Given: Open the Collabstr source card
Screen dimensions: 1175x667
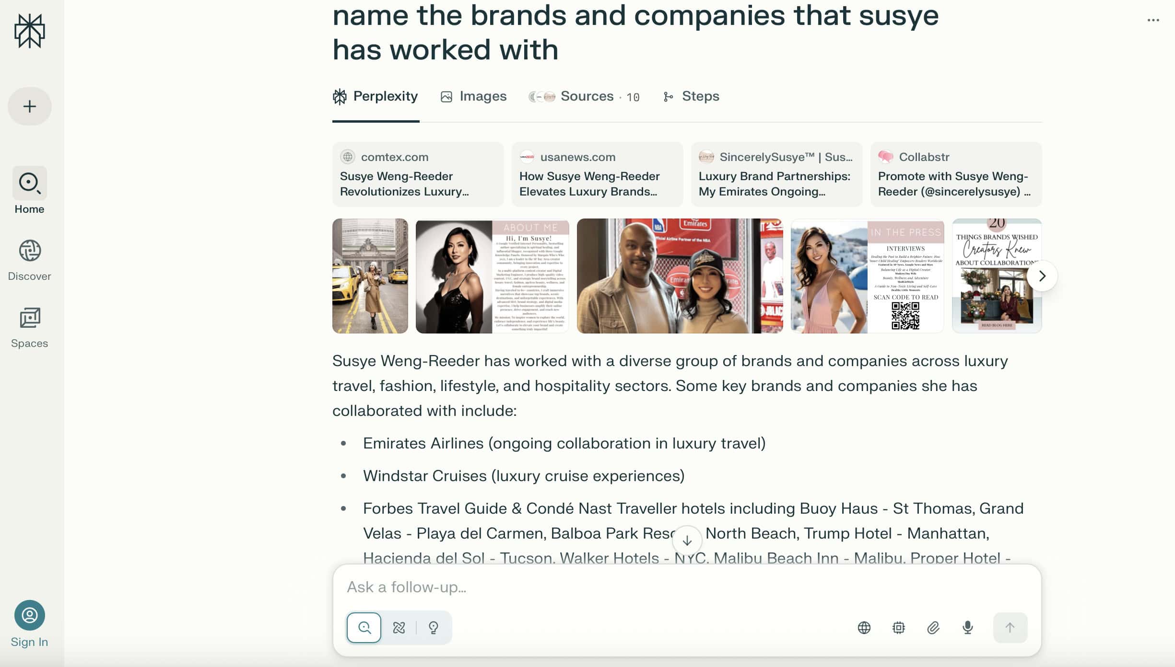Looking at the screenshot, I should click(956, 174).
